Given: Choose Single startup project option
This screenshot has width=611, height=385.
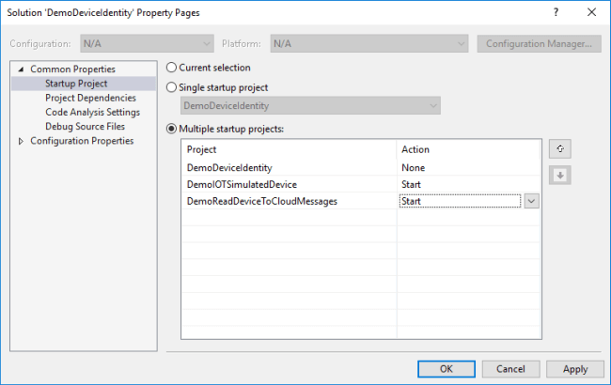Looking at the screenshot, I should 171,87.
